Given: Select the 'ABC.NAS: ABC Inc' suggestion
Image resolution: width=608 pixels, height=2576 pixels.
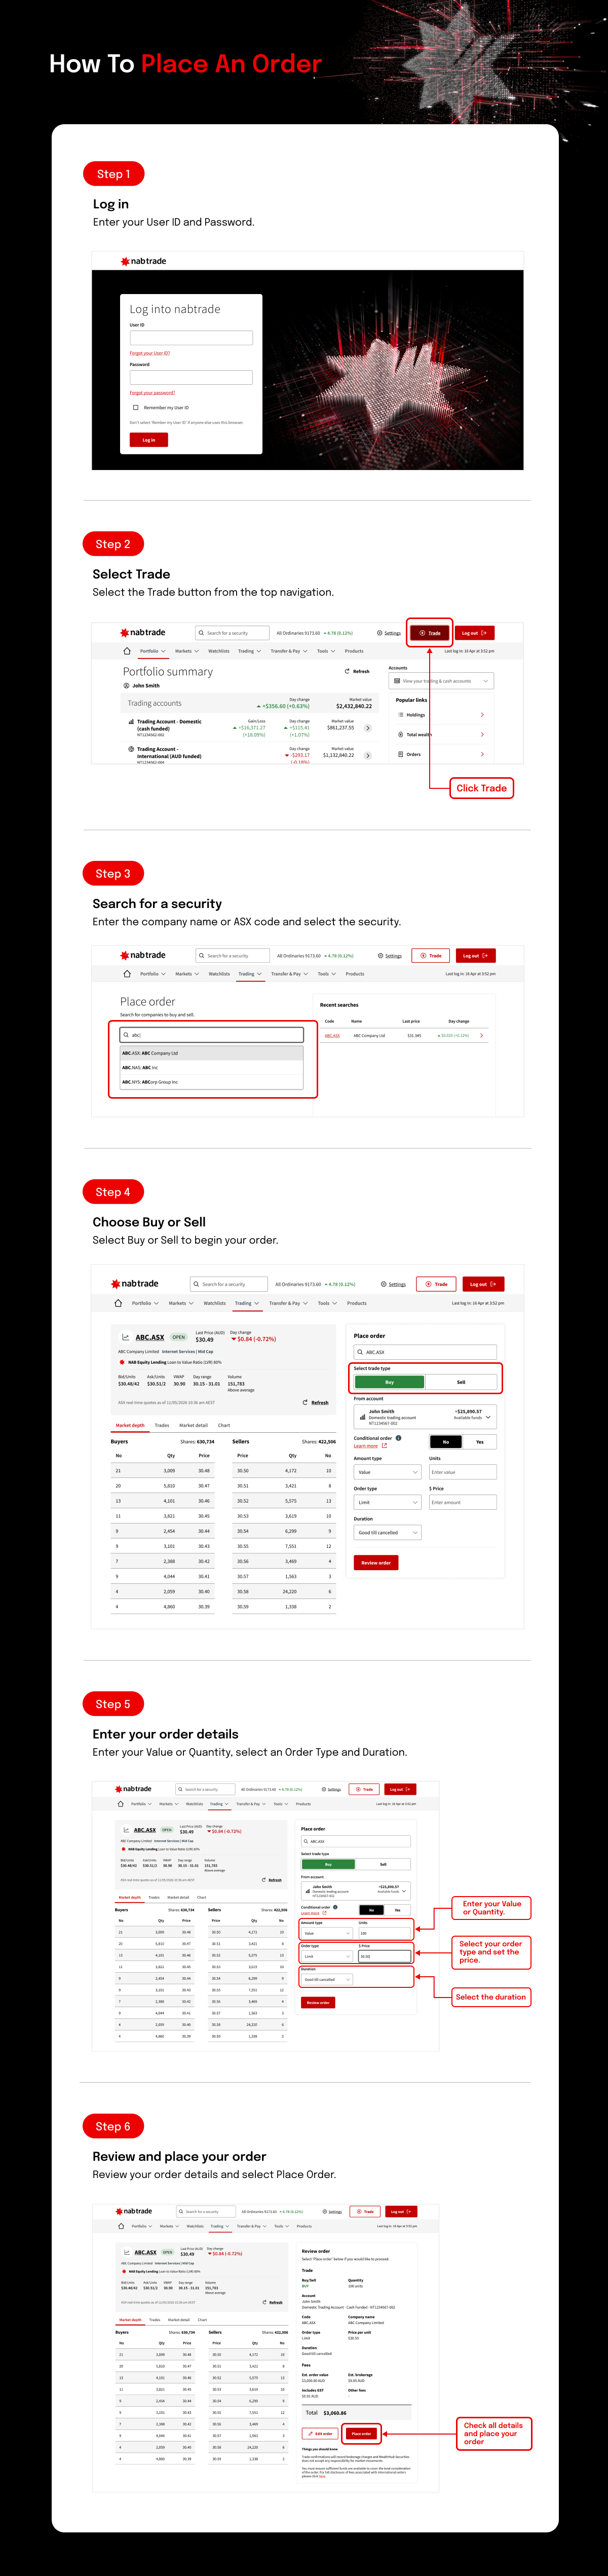Looking at the screenshot, I should 211,1067.
